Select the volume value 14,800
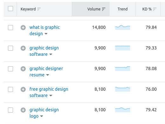Screen dimensions: 165x124 (x=99, y=27)
